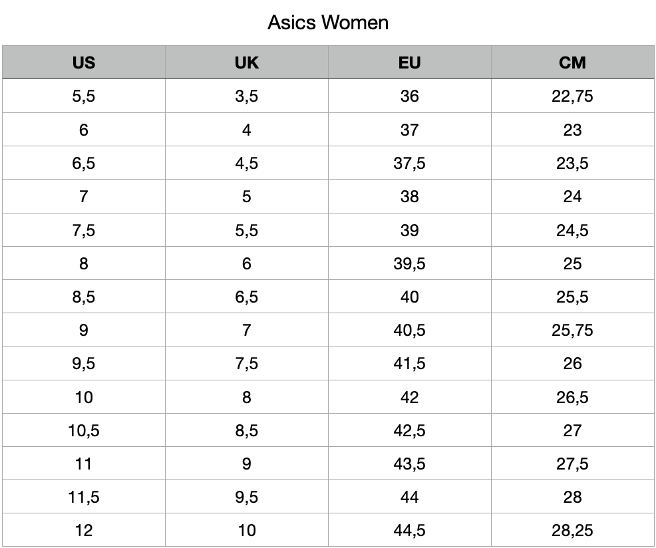
Task: Click the US column header
Action: point(84,63)
